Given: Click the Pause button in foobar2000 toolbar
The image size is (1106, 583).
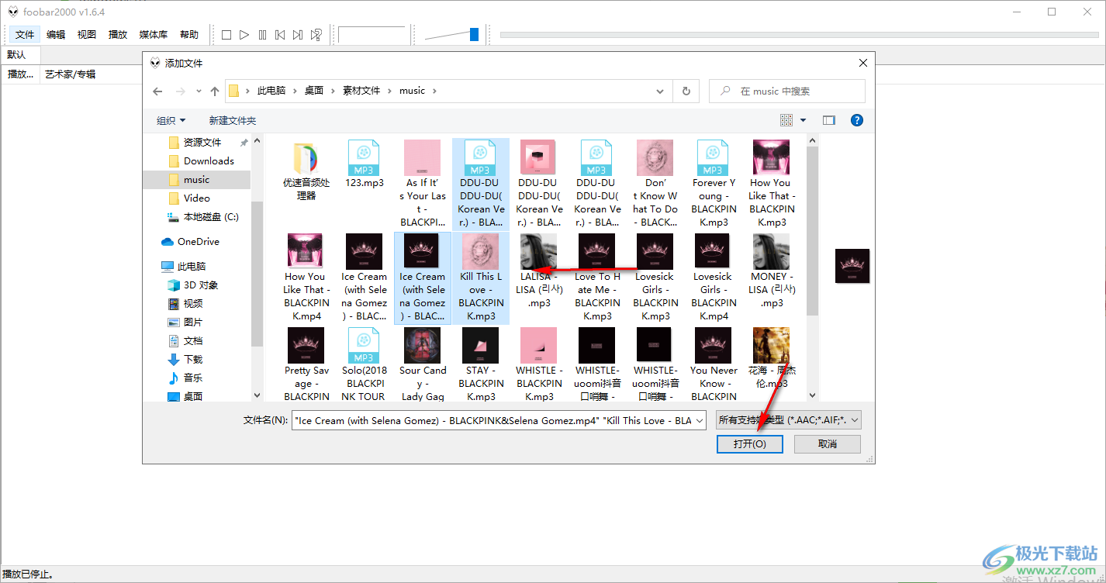Looking at the screenshot, I should [262, 35].
